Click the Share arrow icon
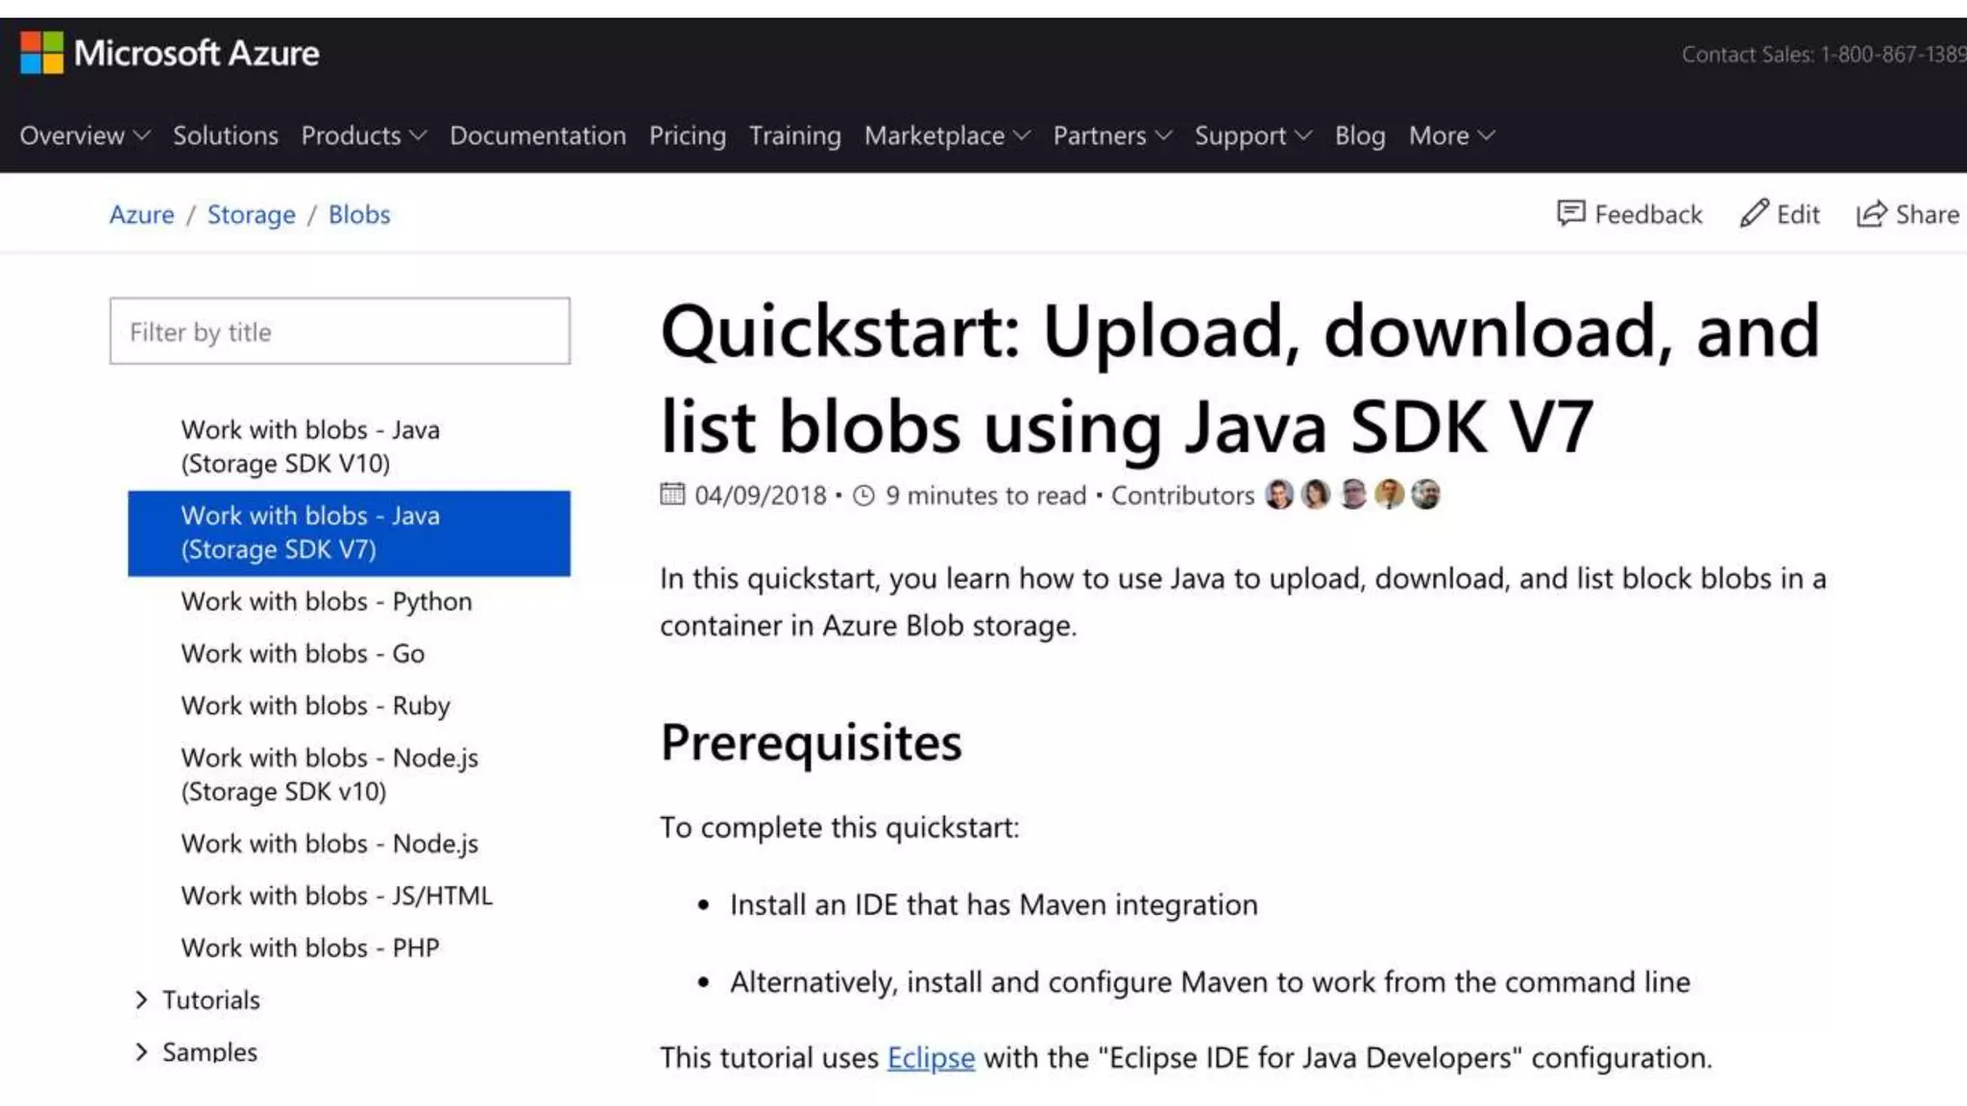This screenshot has width=1967, height=1106. (x=1871, y=213)
